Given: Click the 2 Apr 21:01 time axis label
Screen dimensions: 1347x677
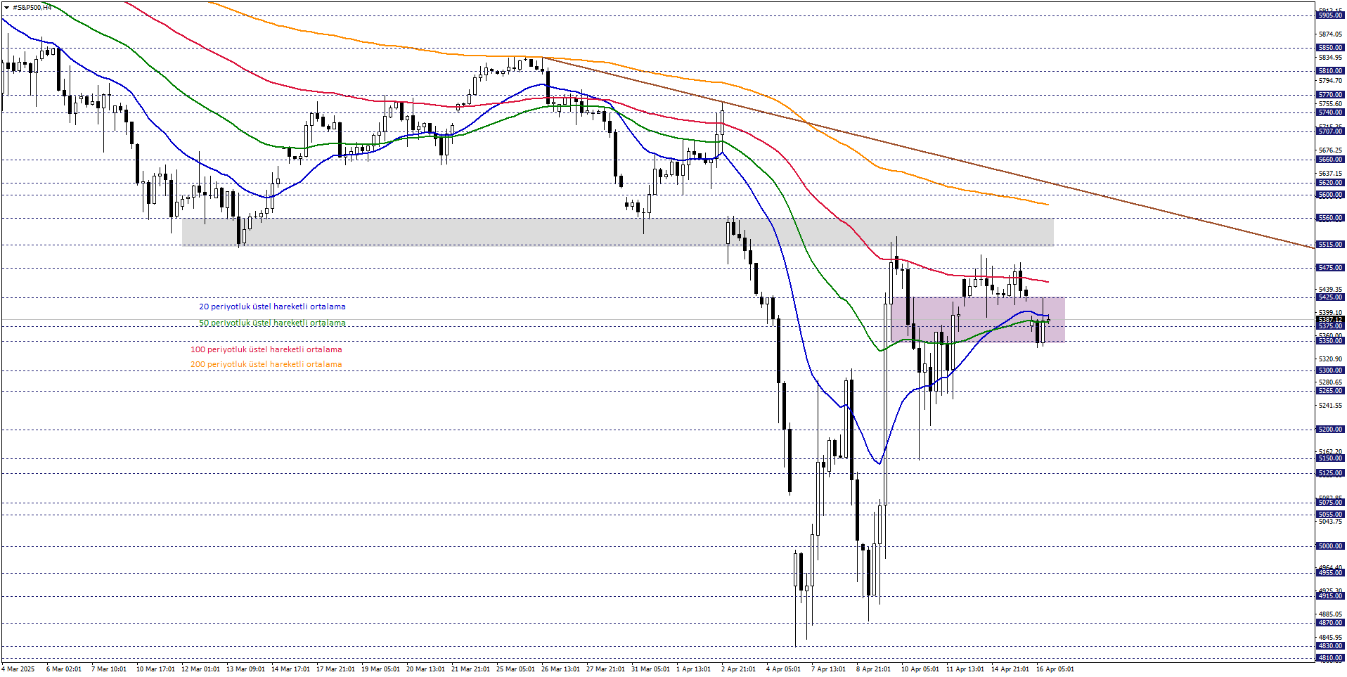Looking at the screenshot, I should [x=739, y=669].
